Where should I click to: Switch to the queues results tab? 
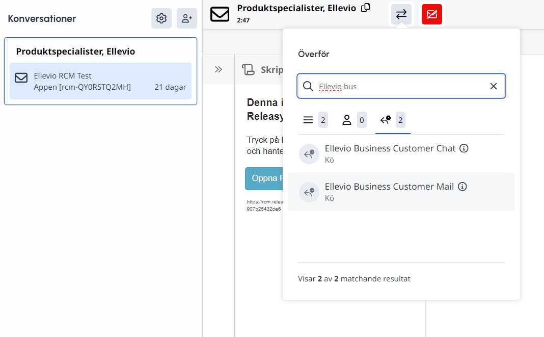pyautogui.click(x=393, y=120)
